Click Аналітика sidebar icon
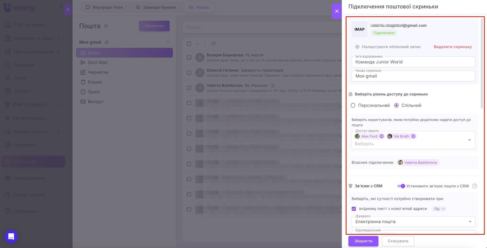This screenshot has width=487, height=248. 8,145
